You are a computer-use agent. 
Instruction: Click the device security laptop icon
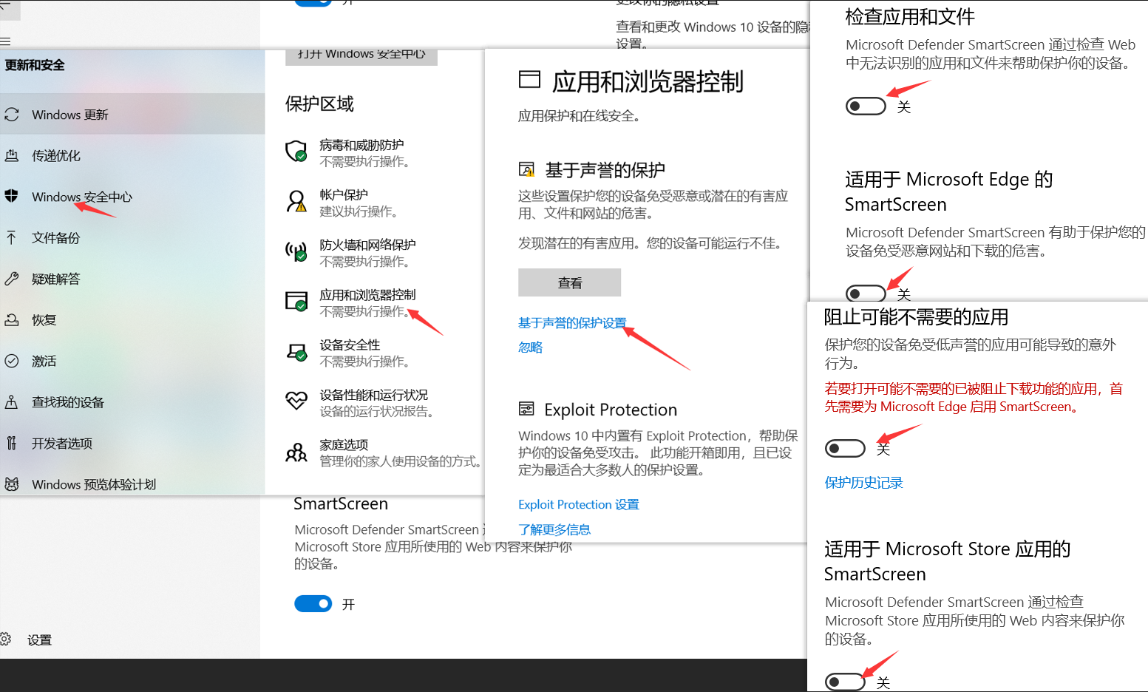[296, 351]
